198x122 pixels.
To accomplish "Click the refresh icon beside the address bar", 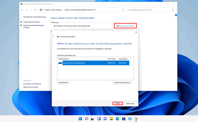I will click(123, 10).
